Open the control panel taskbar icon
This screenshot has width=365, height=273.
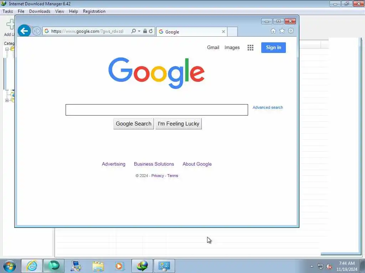tap(164, 266)
